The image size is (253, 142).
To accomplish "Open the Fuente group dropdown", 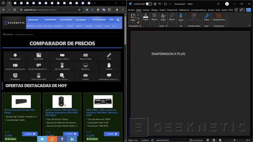I will 146,18.
